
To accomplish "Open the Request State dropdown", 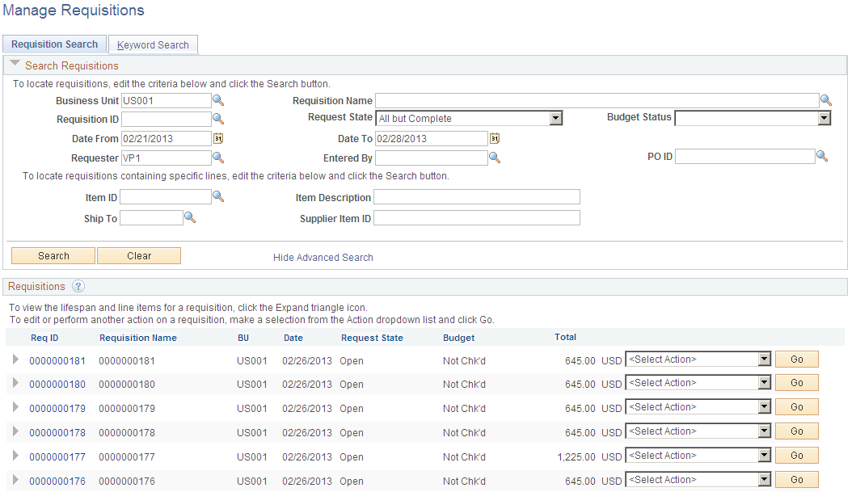I will [555, 117].
